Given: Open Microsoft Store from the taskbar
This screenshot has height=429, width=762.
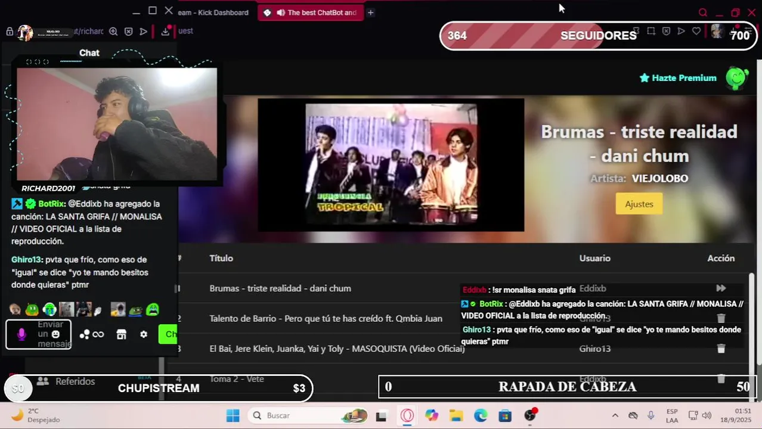Looking at the screenshot, I should tap(505, 415).
